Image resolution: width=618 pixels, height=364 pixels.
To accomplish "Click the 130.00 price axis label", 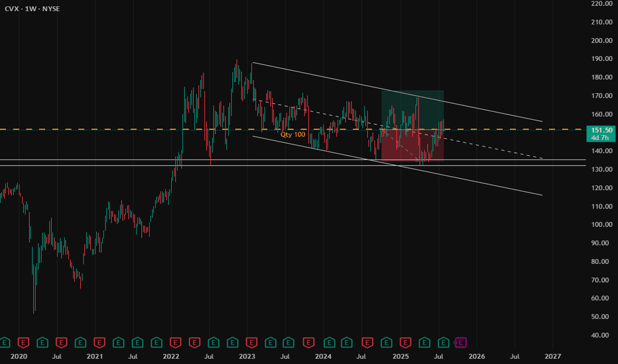I will [x=602, y=169].
